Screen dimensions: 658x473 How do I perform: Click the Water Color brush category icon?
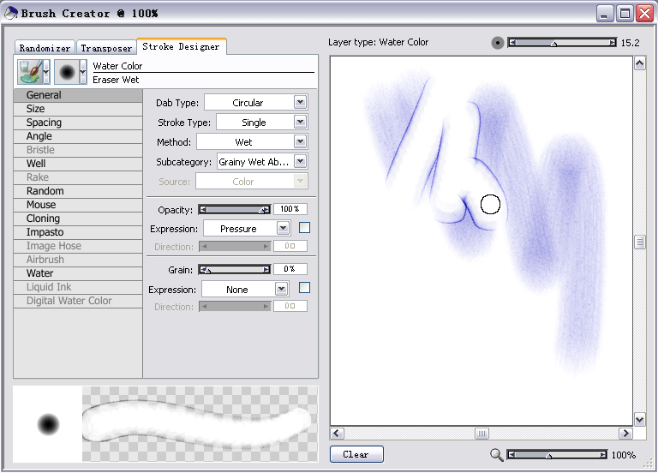(30, 72)
